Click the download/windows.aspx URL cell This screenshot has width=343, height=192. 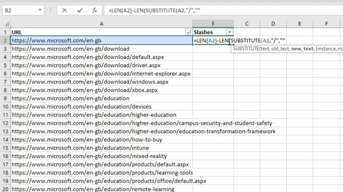click(101, 82)
